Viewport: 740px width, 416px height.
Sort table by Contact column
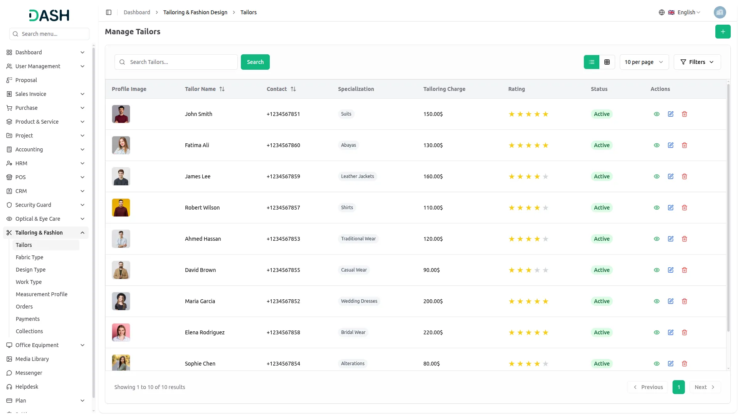coord(293,89)
